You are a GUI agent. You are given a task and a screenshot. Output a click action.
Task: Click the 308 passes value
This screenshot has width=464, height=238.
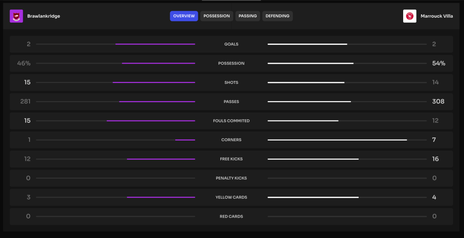pyautogui.click(x=438, y=102)
